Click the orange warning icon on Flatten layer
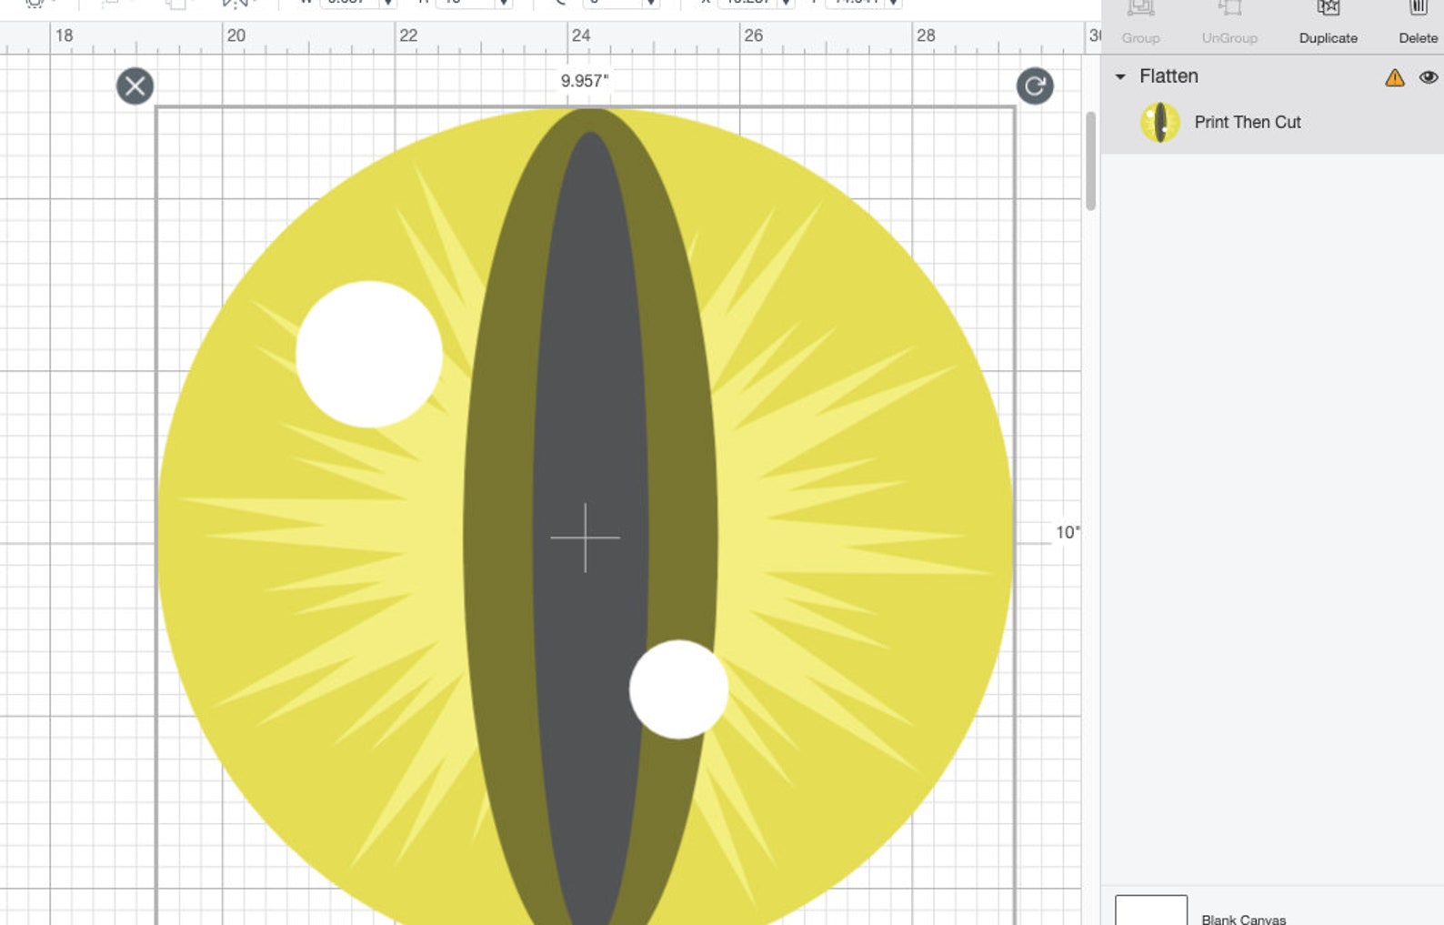The height and width of the screenshot is (925, 1444). (x=1394, y=77)
